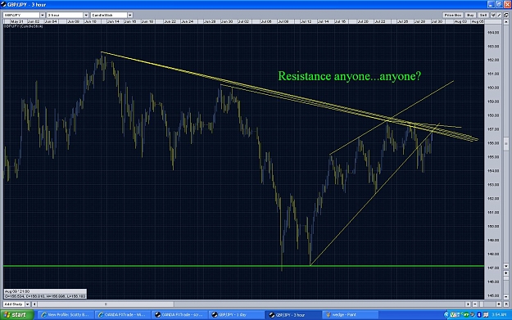Click the system tray clock

(500, 315)
